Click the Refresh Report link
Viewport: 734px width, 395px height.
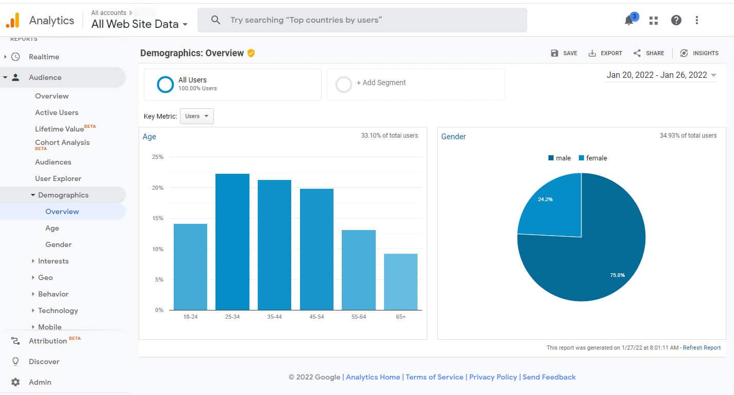(702, 348)
